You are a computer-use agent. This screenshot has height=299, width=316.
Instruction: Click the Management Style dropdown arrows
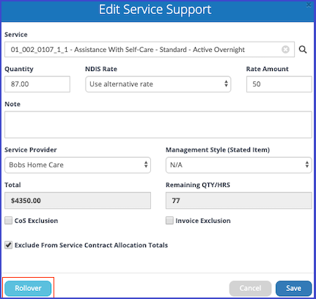(307, 164)
